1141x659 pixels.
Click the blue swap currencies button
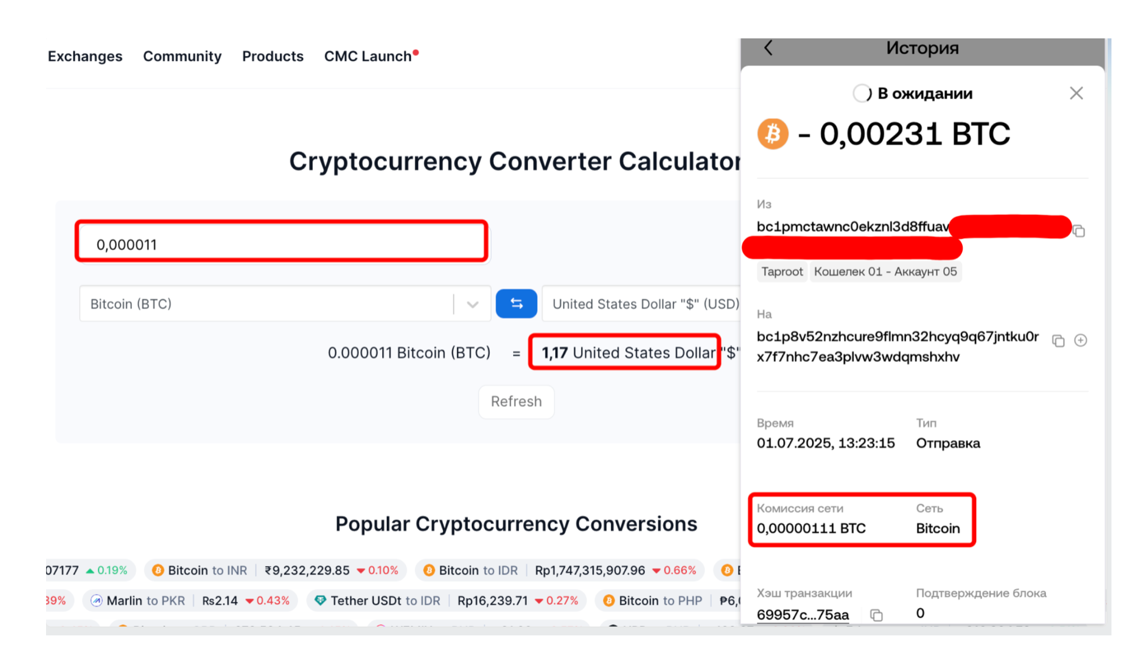[516, 304]
